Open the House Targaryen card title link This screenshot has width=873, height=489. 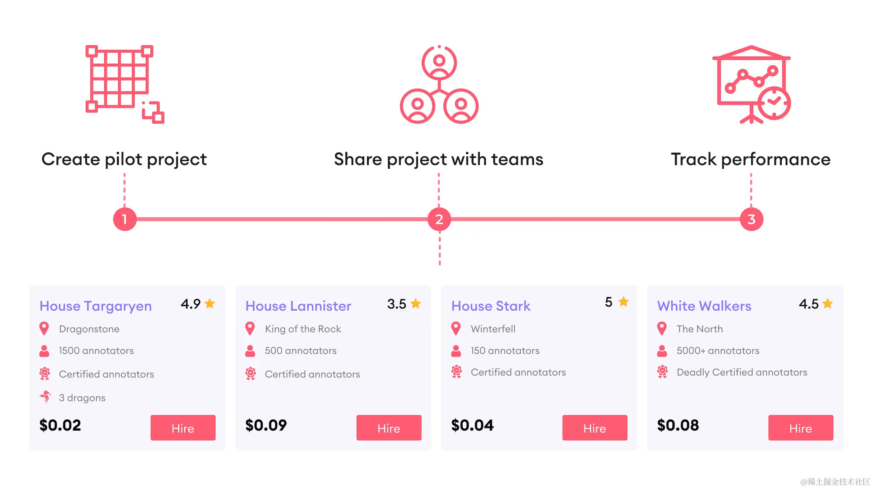pos(95,306)
